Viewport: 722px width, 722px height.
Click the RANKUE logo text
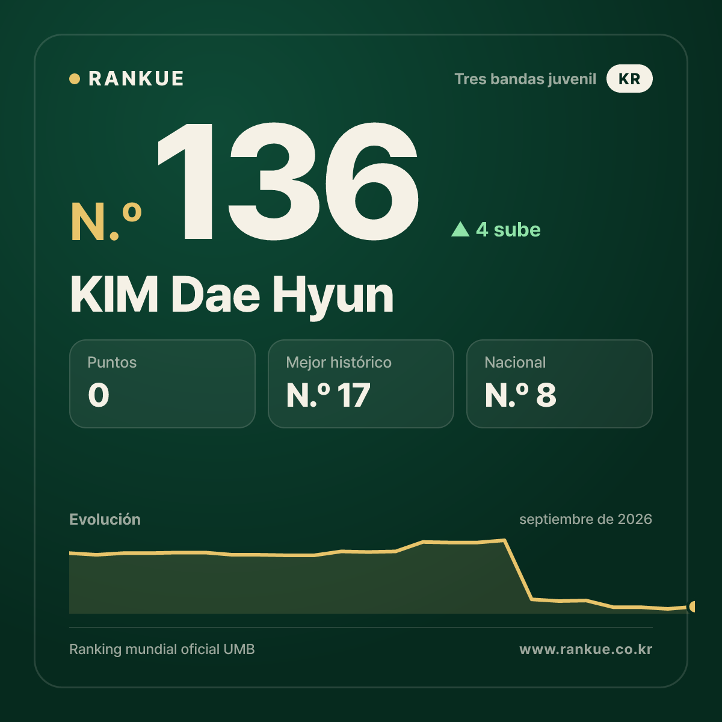coord(136,79)
